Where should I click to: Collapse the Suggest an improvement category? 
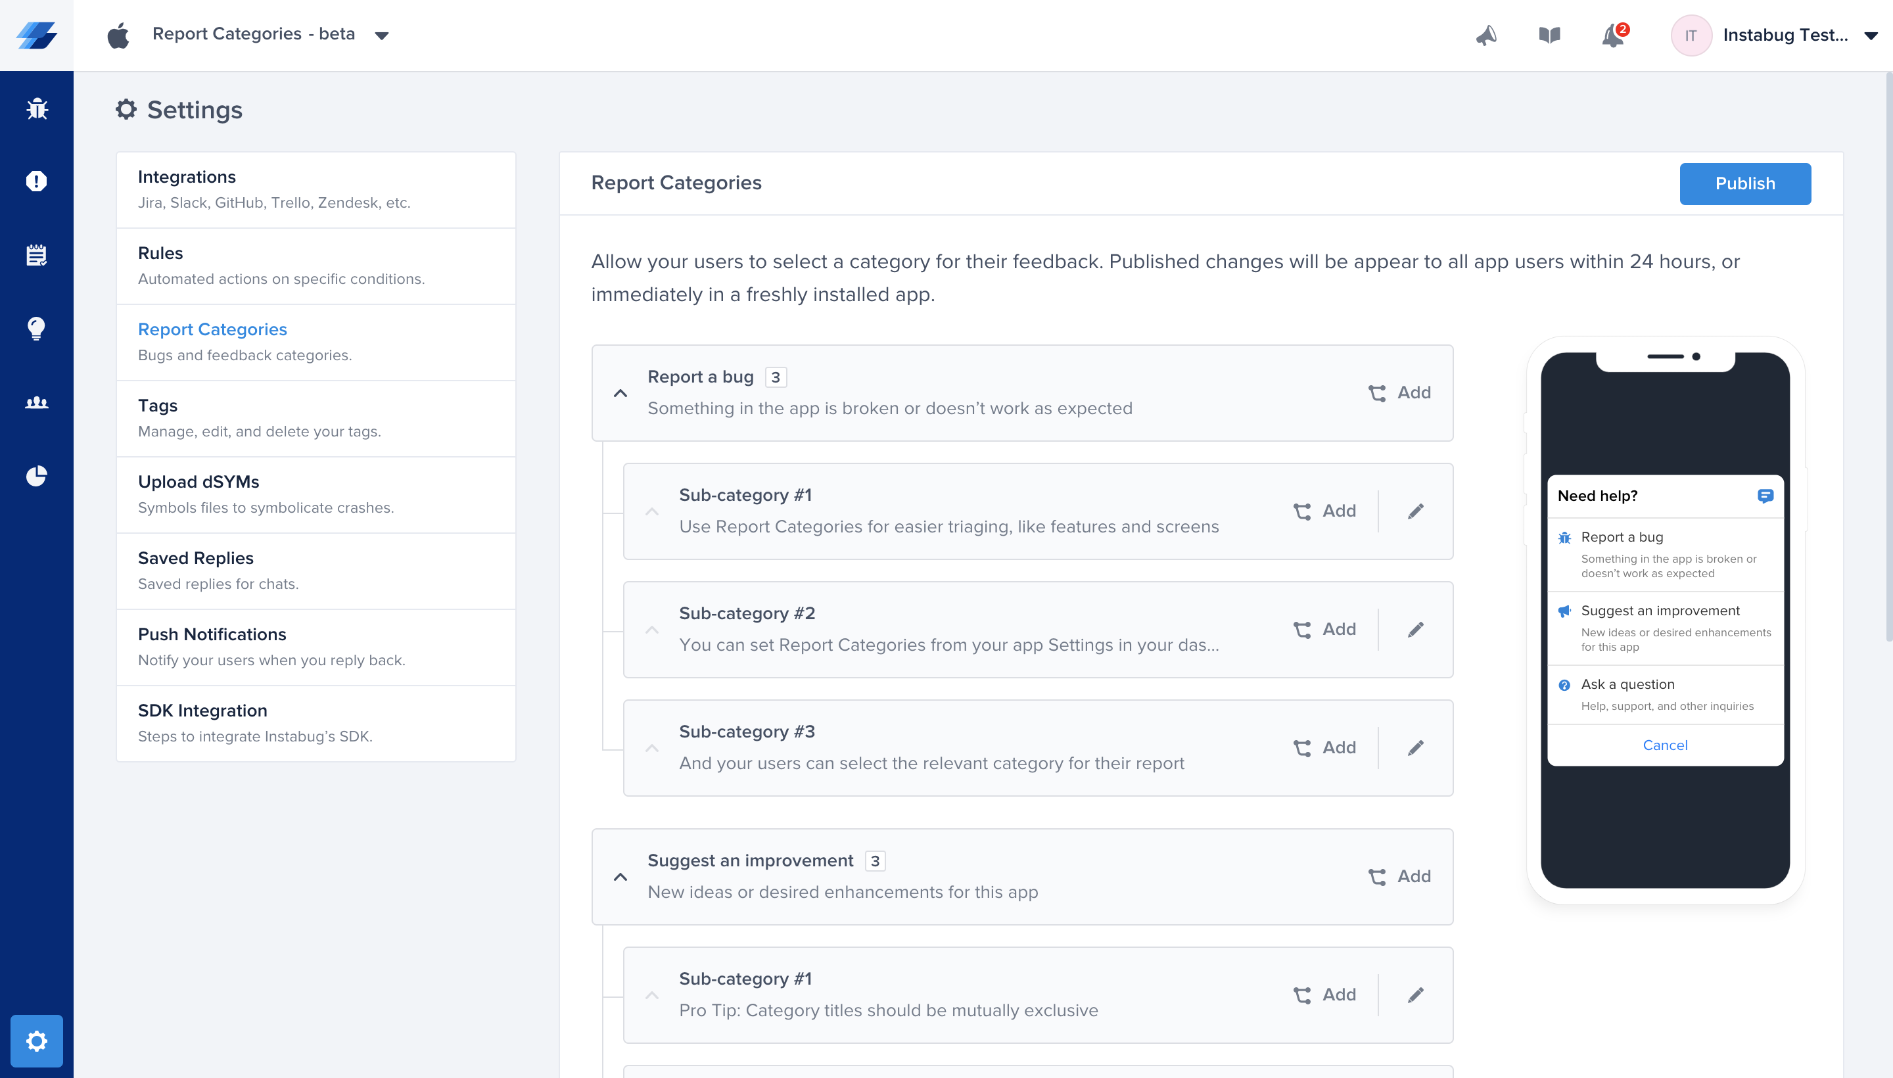pyautogui.click(x=620, y=877)
